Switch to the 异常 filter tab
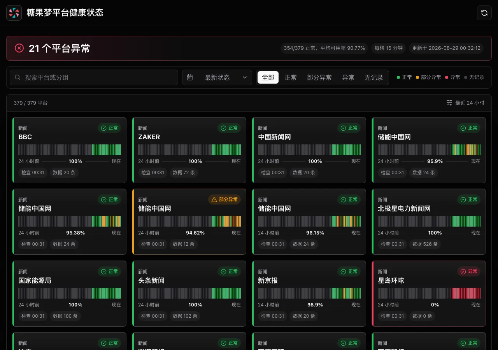 (348, 77)
